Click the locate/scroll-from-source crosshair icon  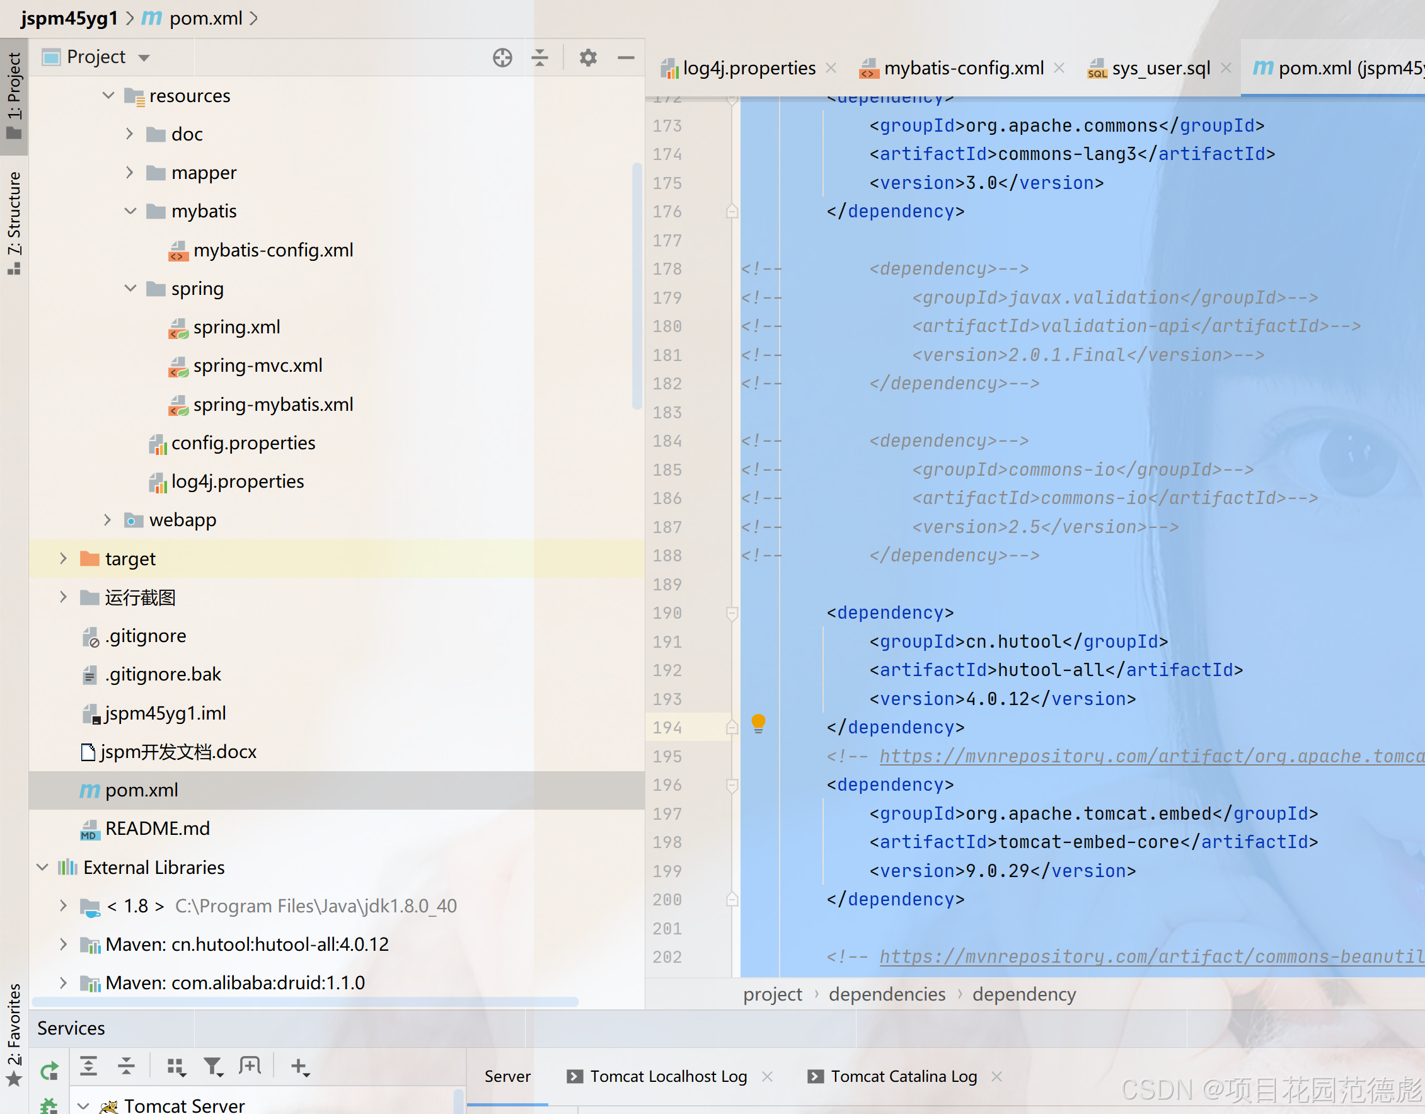(x=502, y=58)
